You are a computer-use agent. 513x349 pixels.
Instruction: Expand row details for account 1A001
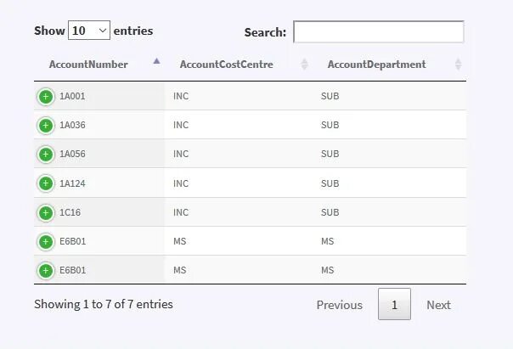click(46, 96)
